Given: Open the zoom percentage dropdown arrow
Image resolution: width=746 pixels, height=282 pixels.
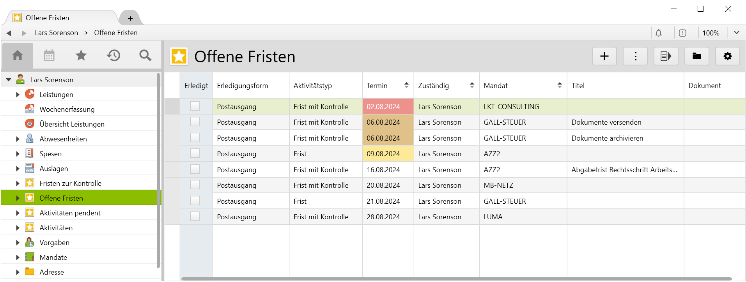Looking at the screenshot, I should [x=736, y=33].
